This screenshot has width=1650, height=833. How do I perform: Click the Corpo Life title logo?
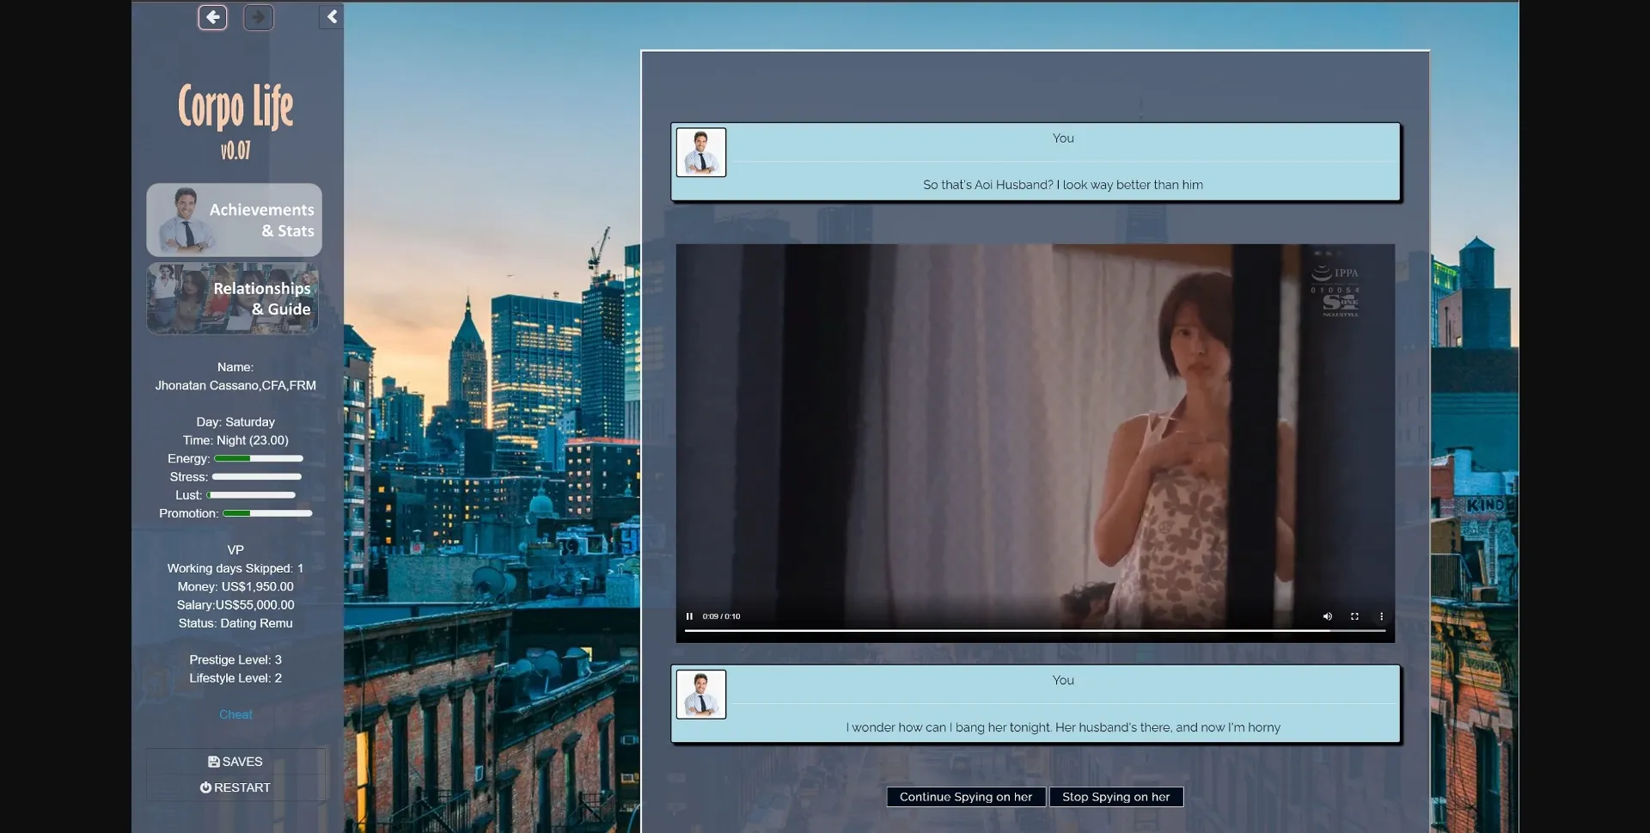235,107
